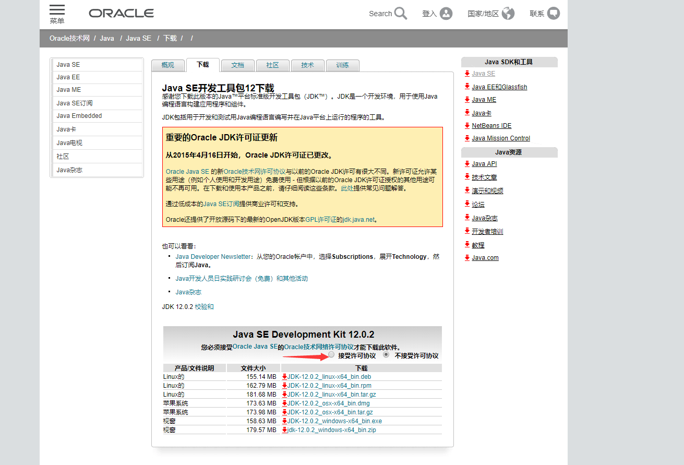This screenshot has height=465, width=684.
Task: Click download arrow icon beside Java.com
Action: coord(467,257)
